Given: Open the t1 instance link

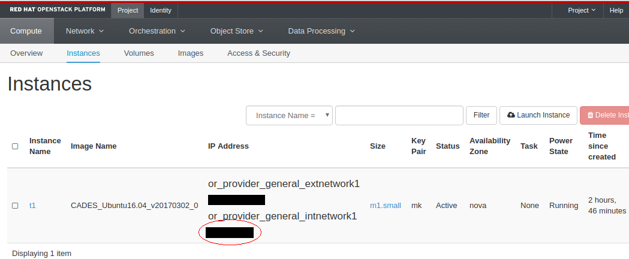Looking at the screenshot, I should pos(32,206).
